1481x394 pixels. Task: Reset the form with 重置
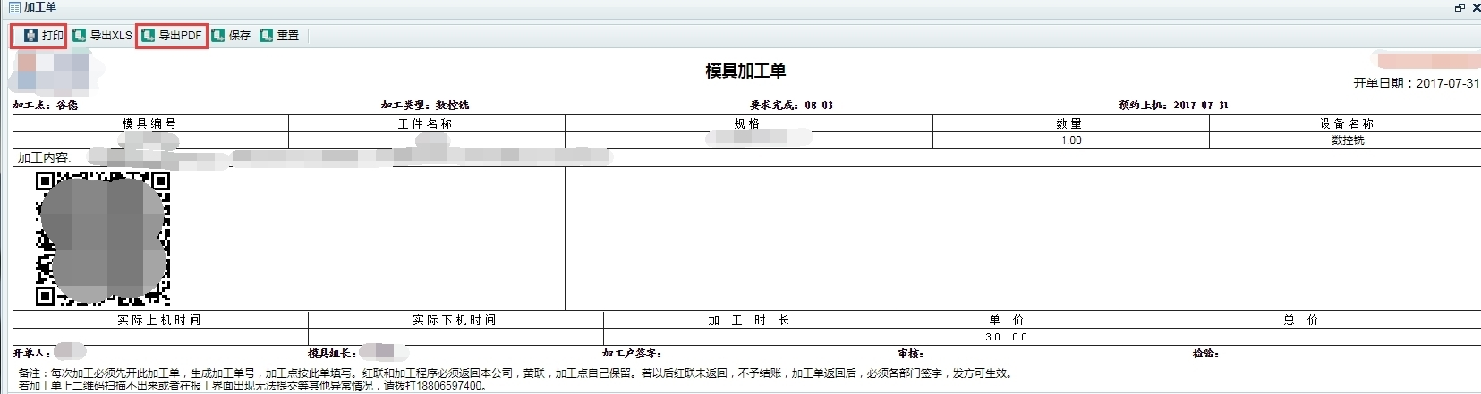(279, 36)
